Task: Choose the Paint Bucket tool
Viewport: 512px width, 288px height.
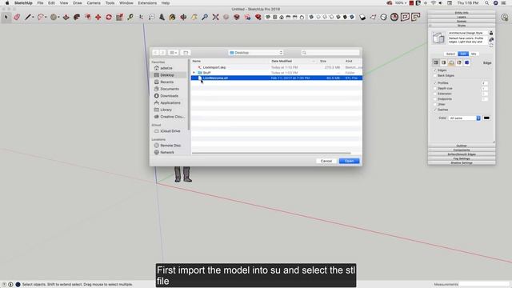Action: 173,17
